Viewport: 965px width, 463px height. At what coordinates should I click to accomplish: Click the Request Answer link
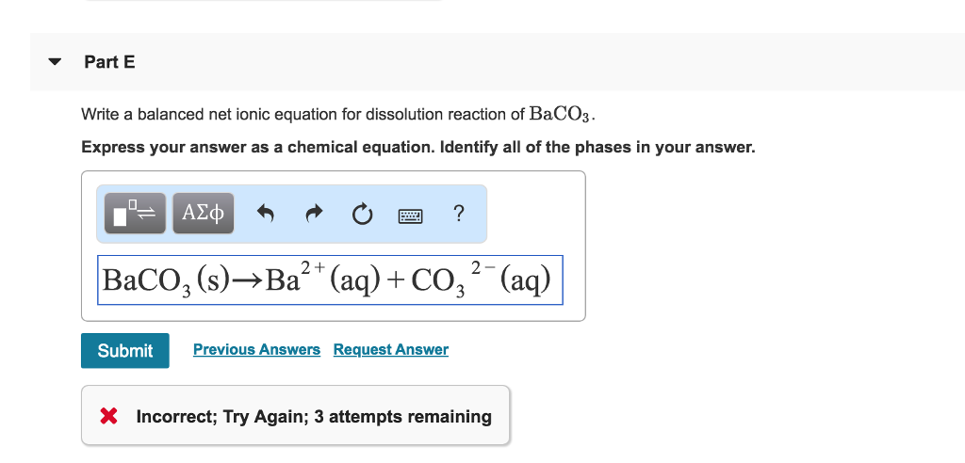[390, 350]
